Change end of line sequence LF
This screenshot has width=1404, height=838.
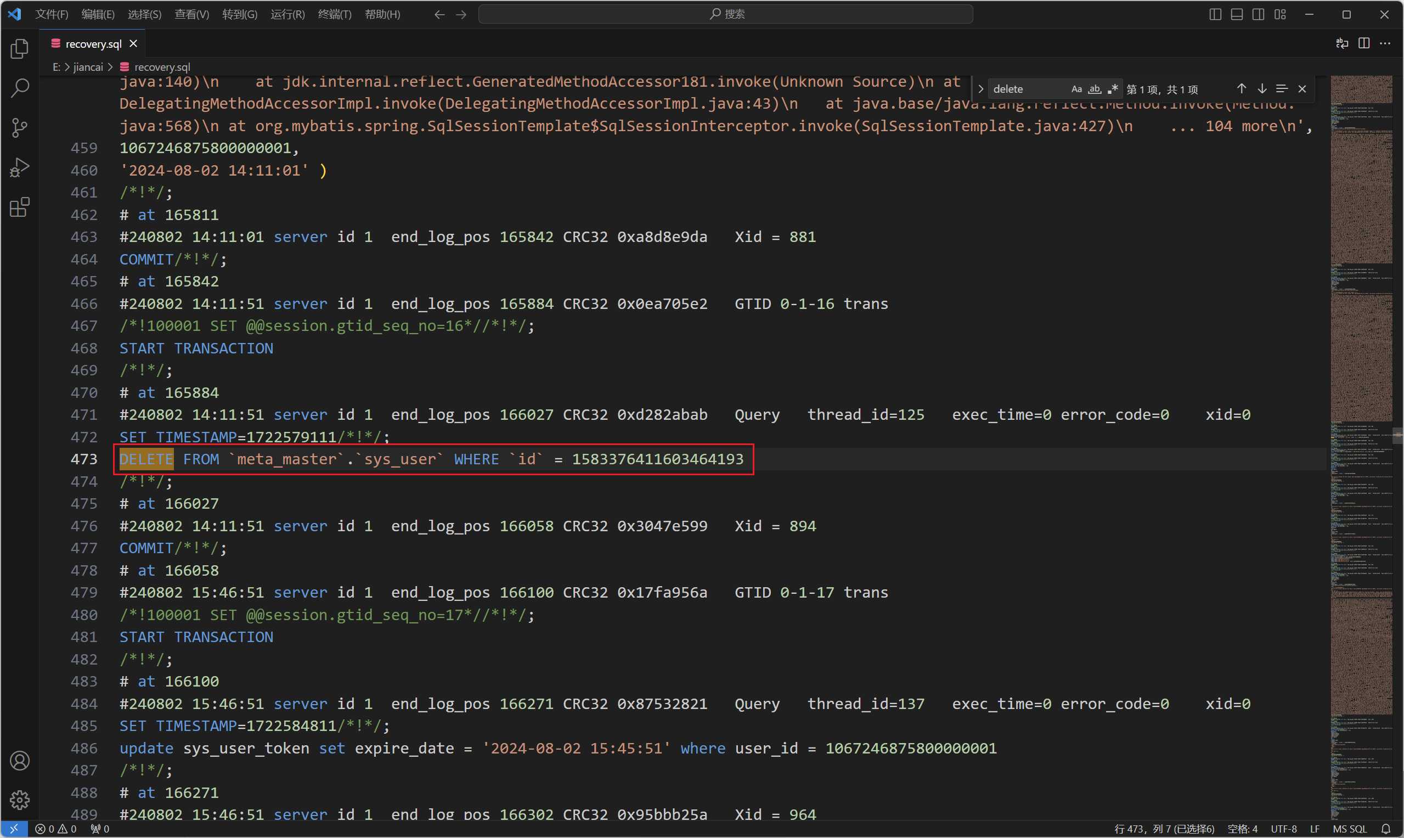point(1315,829)
